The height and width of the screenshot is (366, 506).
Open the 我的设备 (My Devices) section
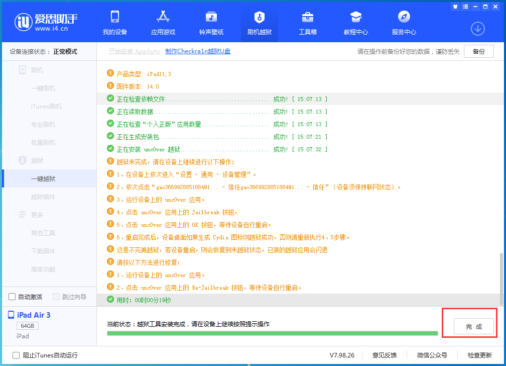116,22
